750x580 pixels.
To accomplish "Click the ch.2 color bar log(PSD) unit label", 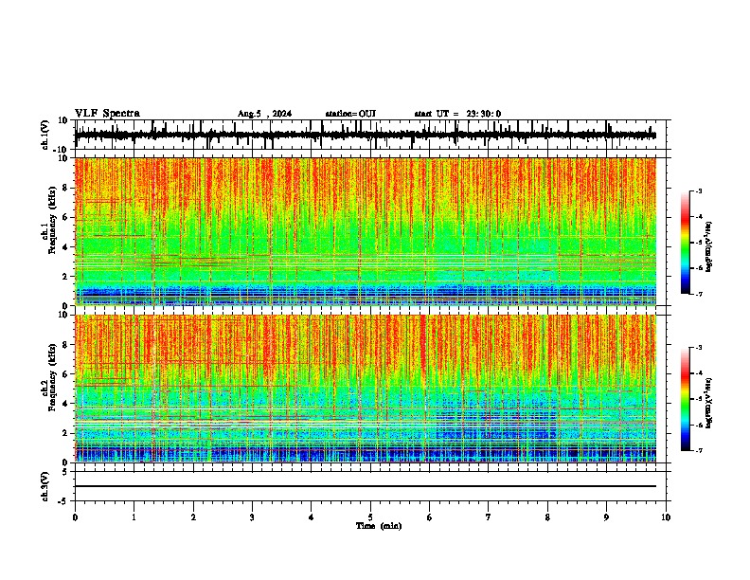I will pyautogui.click(x=708, y=404).
